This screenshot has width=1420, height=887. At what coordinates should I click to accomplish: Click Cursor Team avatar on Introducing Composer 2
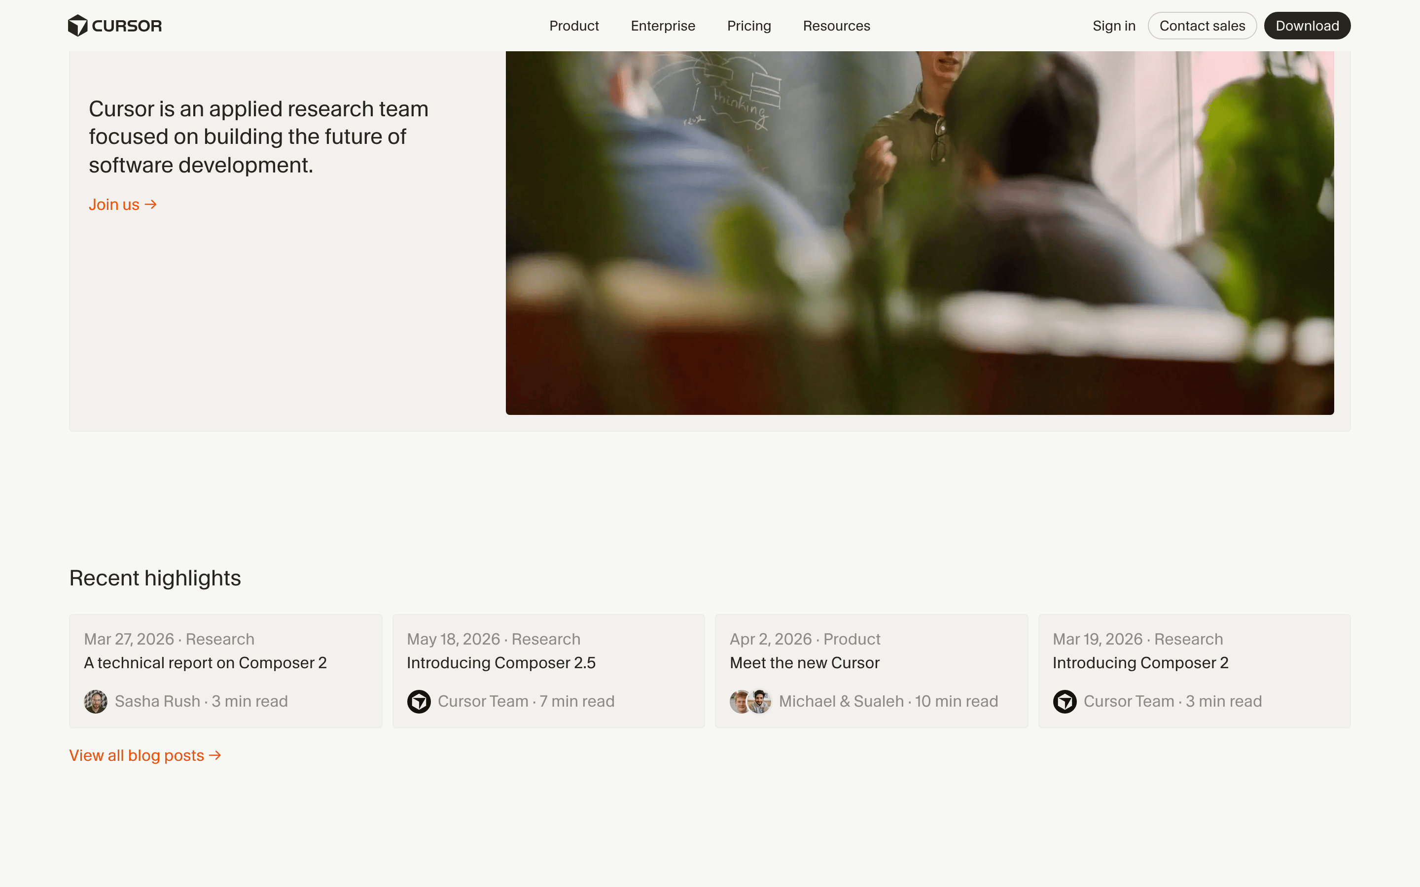(x=1065, y=701)
